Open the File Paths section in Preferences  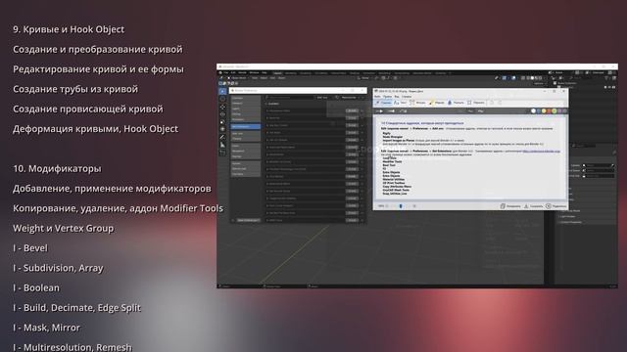[246, 174]
